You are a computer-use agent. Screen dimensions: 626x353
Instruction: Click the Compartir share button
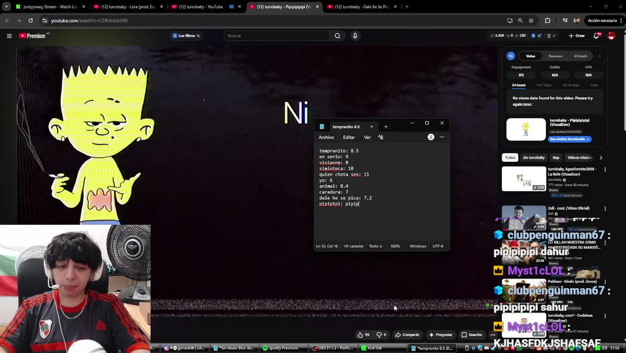pos(408,335)
